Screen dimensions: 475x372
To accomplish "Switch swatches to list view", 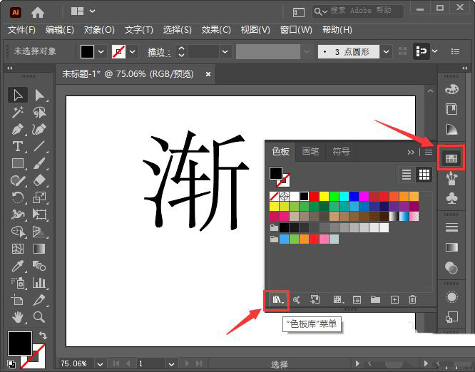I will [407, 175].
